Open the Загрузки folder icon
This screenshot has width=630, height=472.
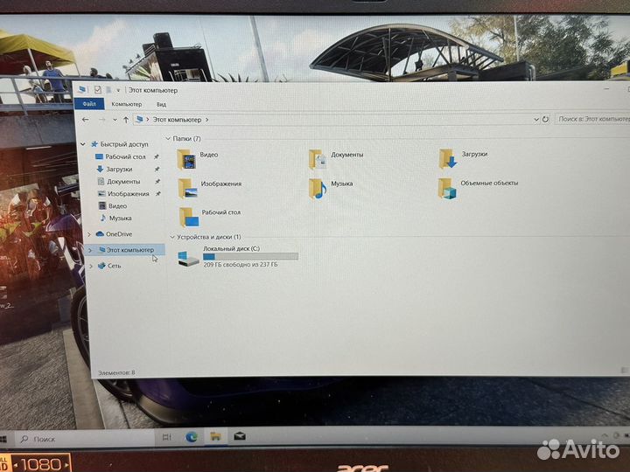448,158
